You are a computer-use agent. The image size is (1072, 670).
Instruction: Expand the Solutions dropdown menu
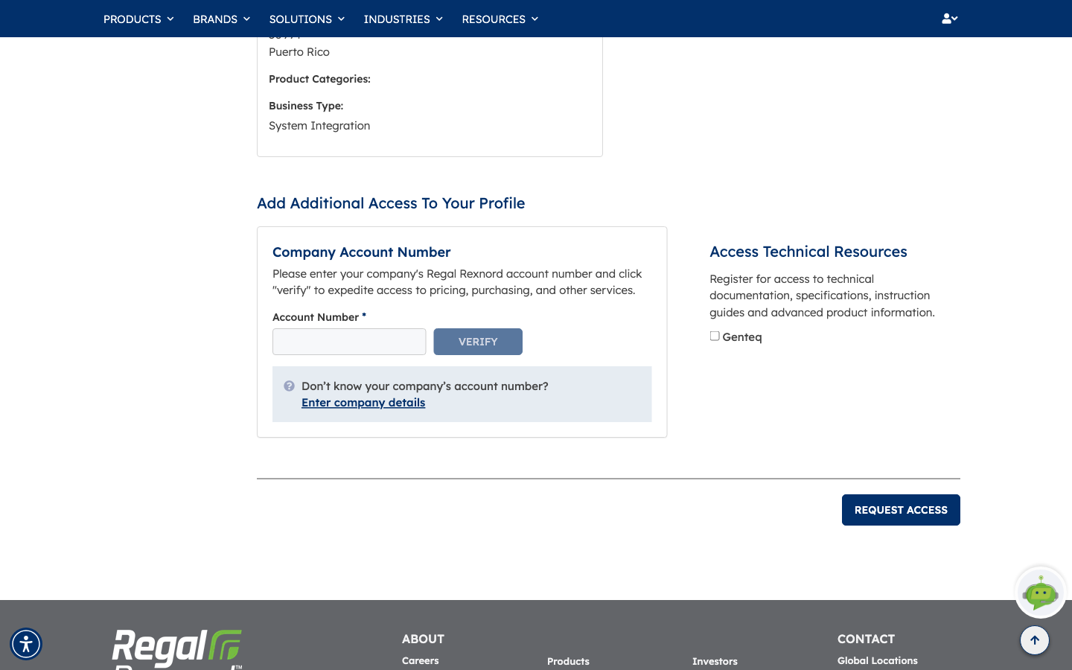tap(307, 19)
